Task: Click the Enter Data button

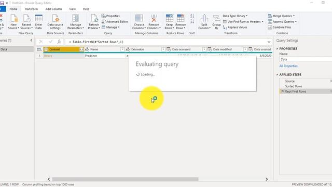Action: point(38,22)
